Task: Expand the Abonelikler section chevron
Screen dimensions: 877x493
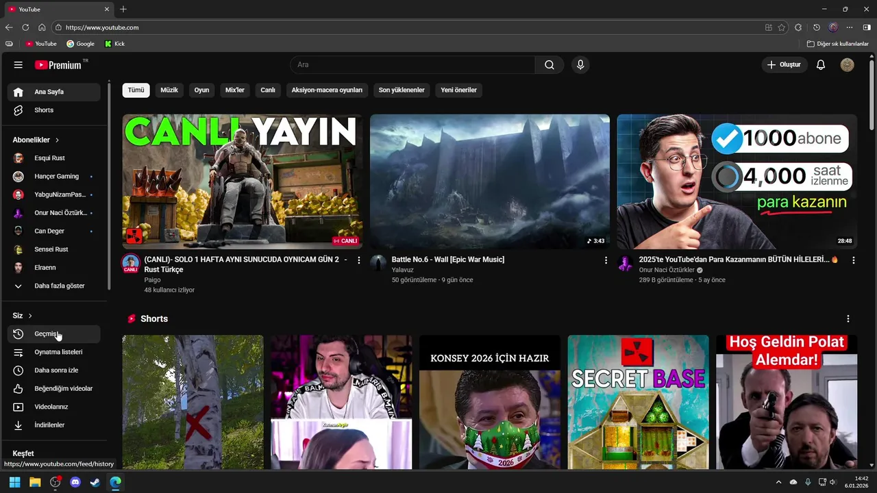Action: [x=57, y=140]
